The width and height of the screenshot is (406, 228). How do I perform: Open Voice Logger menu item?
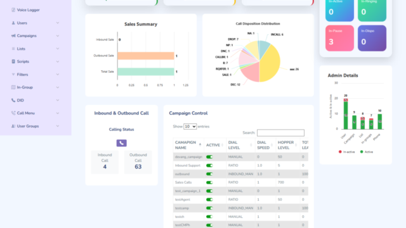[28, 10]
